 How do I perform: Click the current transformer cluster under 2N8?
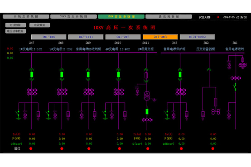click(62, 92)
